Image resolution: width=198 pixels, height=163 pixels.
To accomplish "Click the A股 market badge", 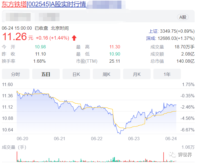I will [x=183, y=17].
